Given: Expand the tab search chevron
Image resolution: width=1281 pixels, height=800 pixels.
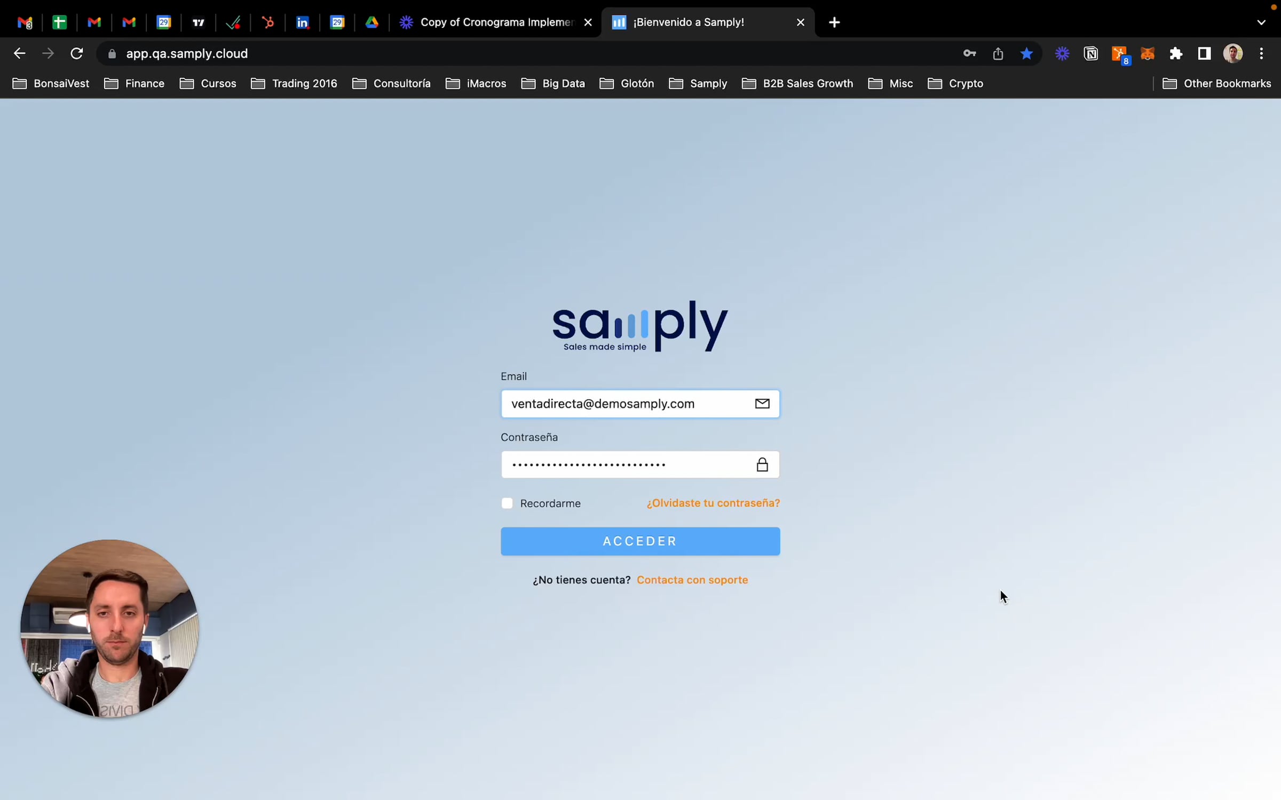Looking at the screenshot, I should click(x=1261, y=22).
